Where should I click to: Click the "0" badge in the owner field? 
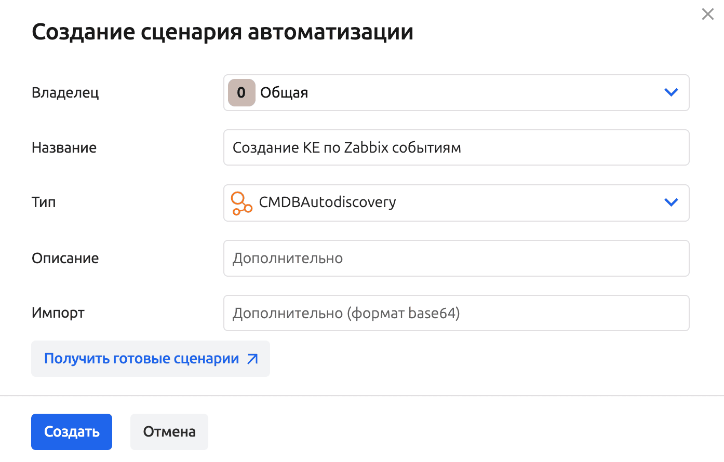click(x=242, y=93)
